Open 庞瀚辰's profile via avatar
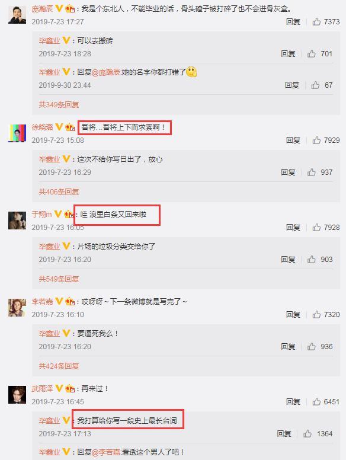This screenshot has width=346, height=460. [x=17, y=15]
